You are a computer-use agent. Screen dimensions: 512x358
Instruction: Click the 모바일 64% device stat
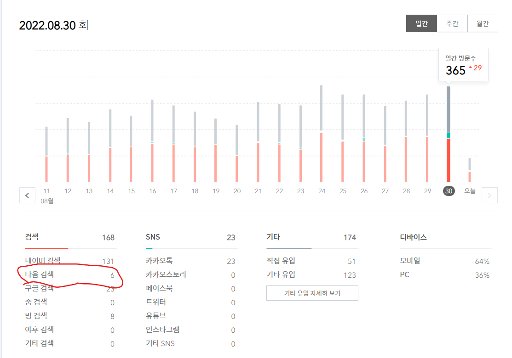(444, 261)
